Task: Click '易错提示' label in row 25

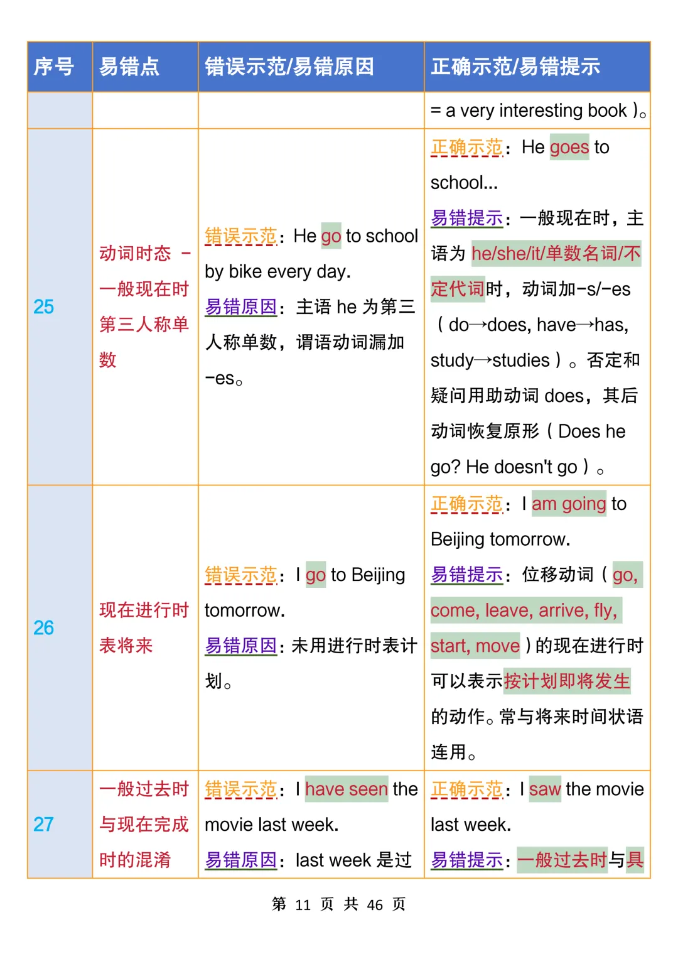Action: (467, 218)
